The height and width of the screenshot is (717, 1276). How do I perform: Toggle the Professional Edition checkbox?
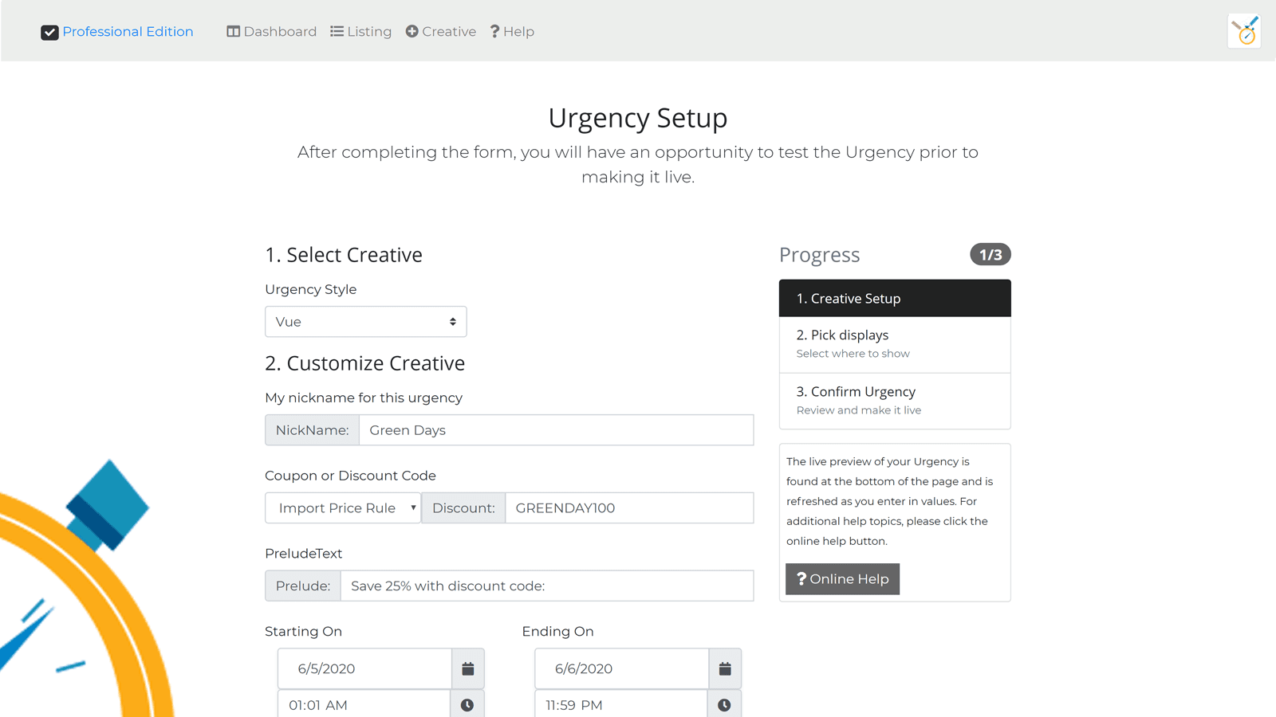(50, 32)
